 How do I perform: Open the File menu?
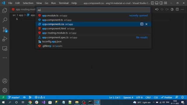point(11,3)
